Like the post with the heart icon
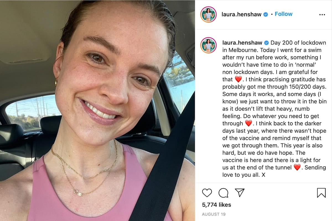This screenshot has height=221, width=332. pos(207,193)
